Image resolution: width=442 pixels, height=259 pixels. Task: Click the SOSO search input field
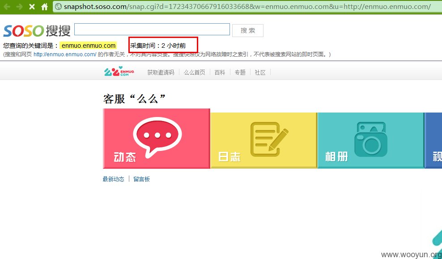[x=152, y=29]
